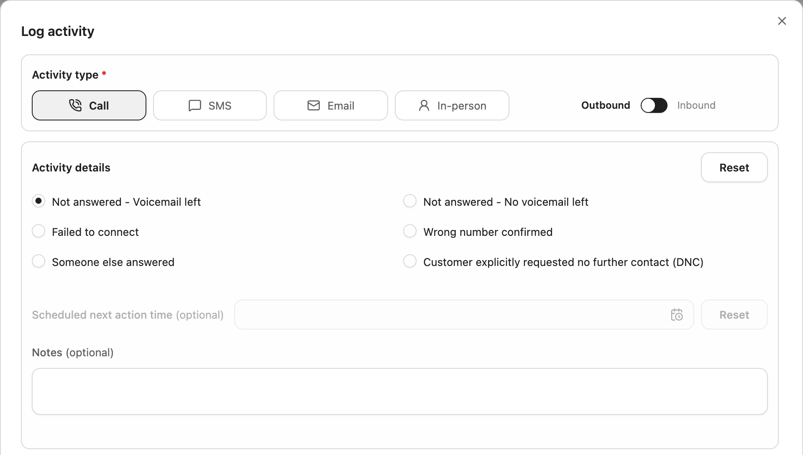Select the Call activity type
Screen dimensions: 803x455
(89, 105)
